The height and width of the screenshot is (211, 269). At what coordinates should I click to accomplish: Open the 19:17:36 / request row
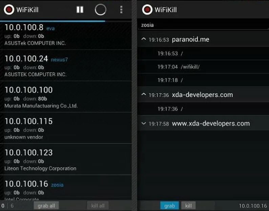pyautogui.click(x=203, y=109)
